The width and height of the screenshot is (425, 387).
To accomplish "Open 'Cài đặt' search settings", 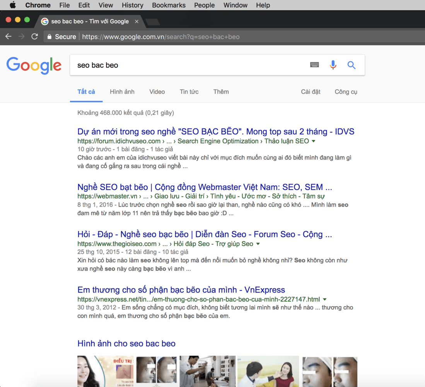I will click(x=311, y=92).
